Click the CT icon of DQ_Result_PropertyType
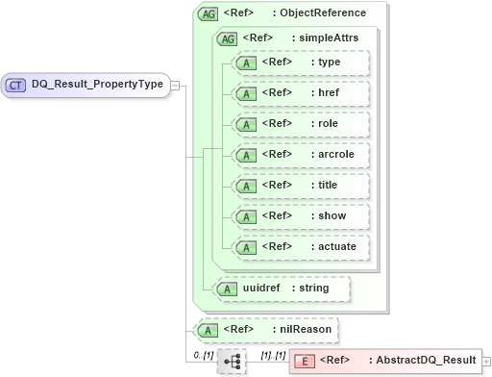 click(x=15, y=86)
